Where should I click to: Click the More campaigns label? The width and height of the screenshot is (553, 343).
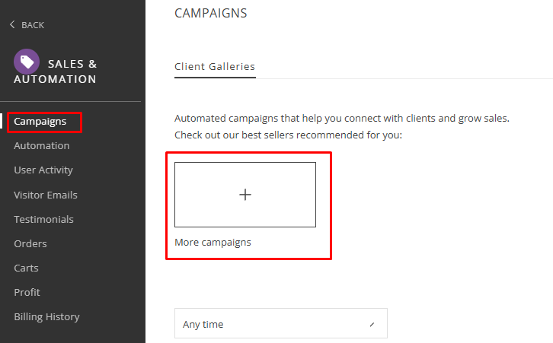pos(213,243)
